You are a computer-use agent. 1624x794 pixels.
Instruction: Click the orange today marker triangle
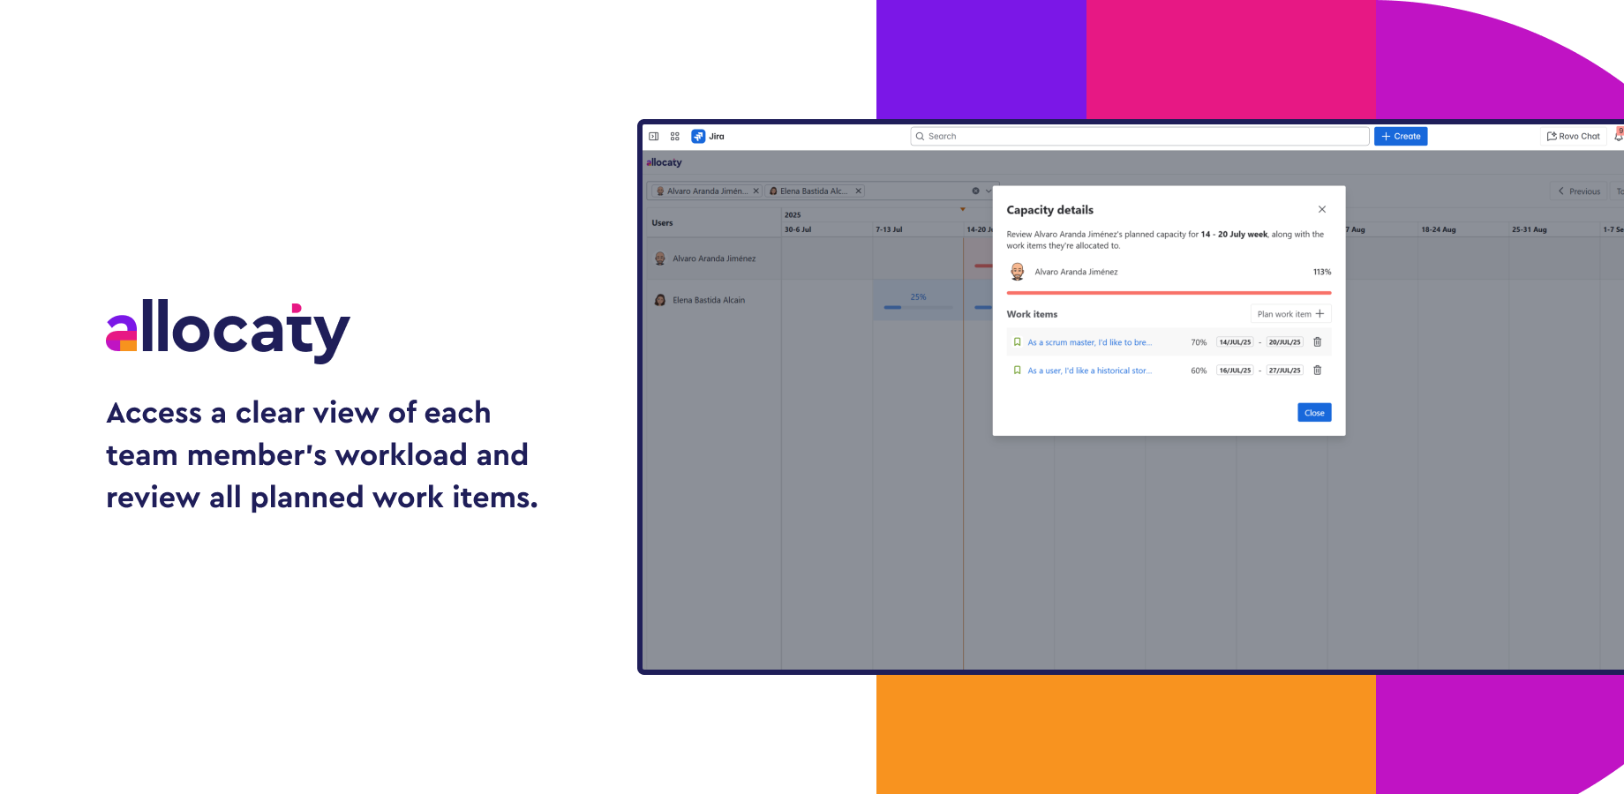963,210
